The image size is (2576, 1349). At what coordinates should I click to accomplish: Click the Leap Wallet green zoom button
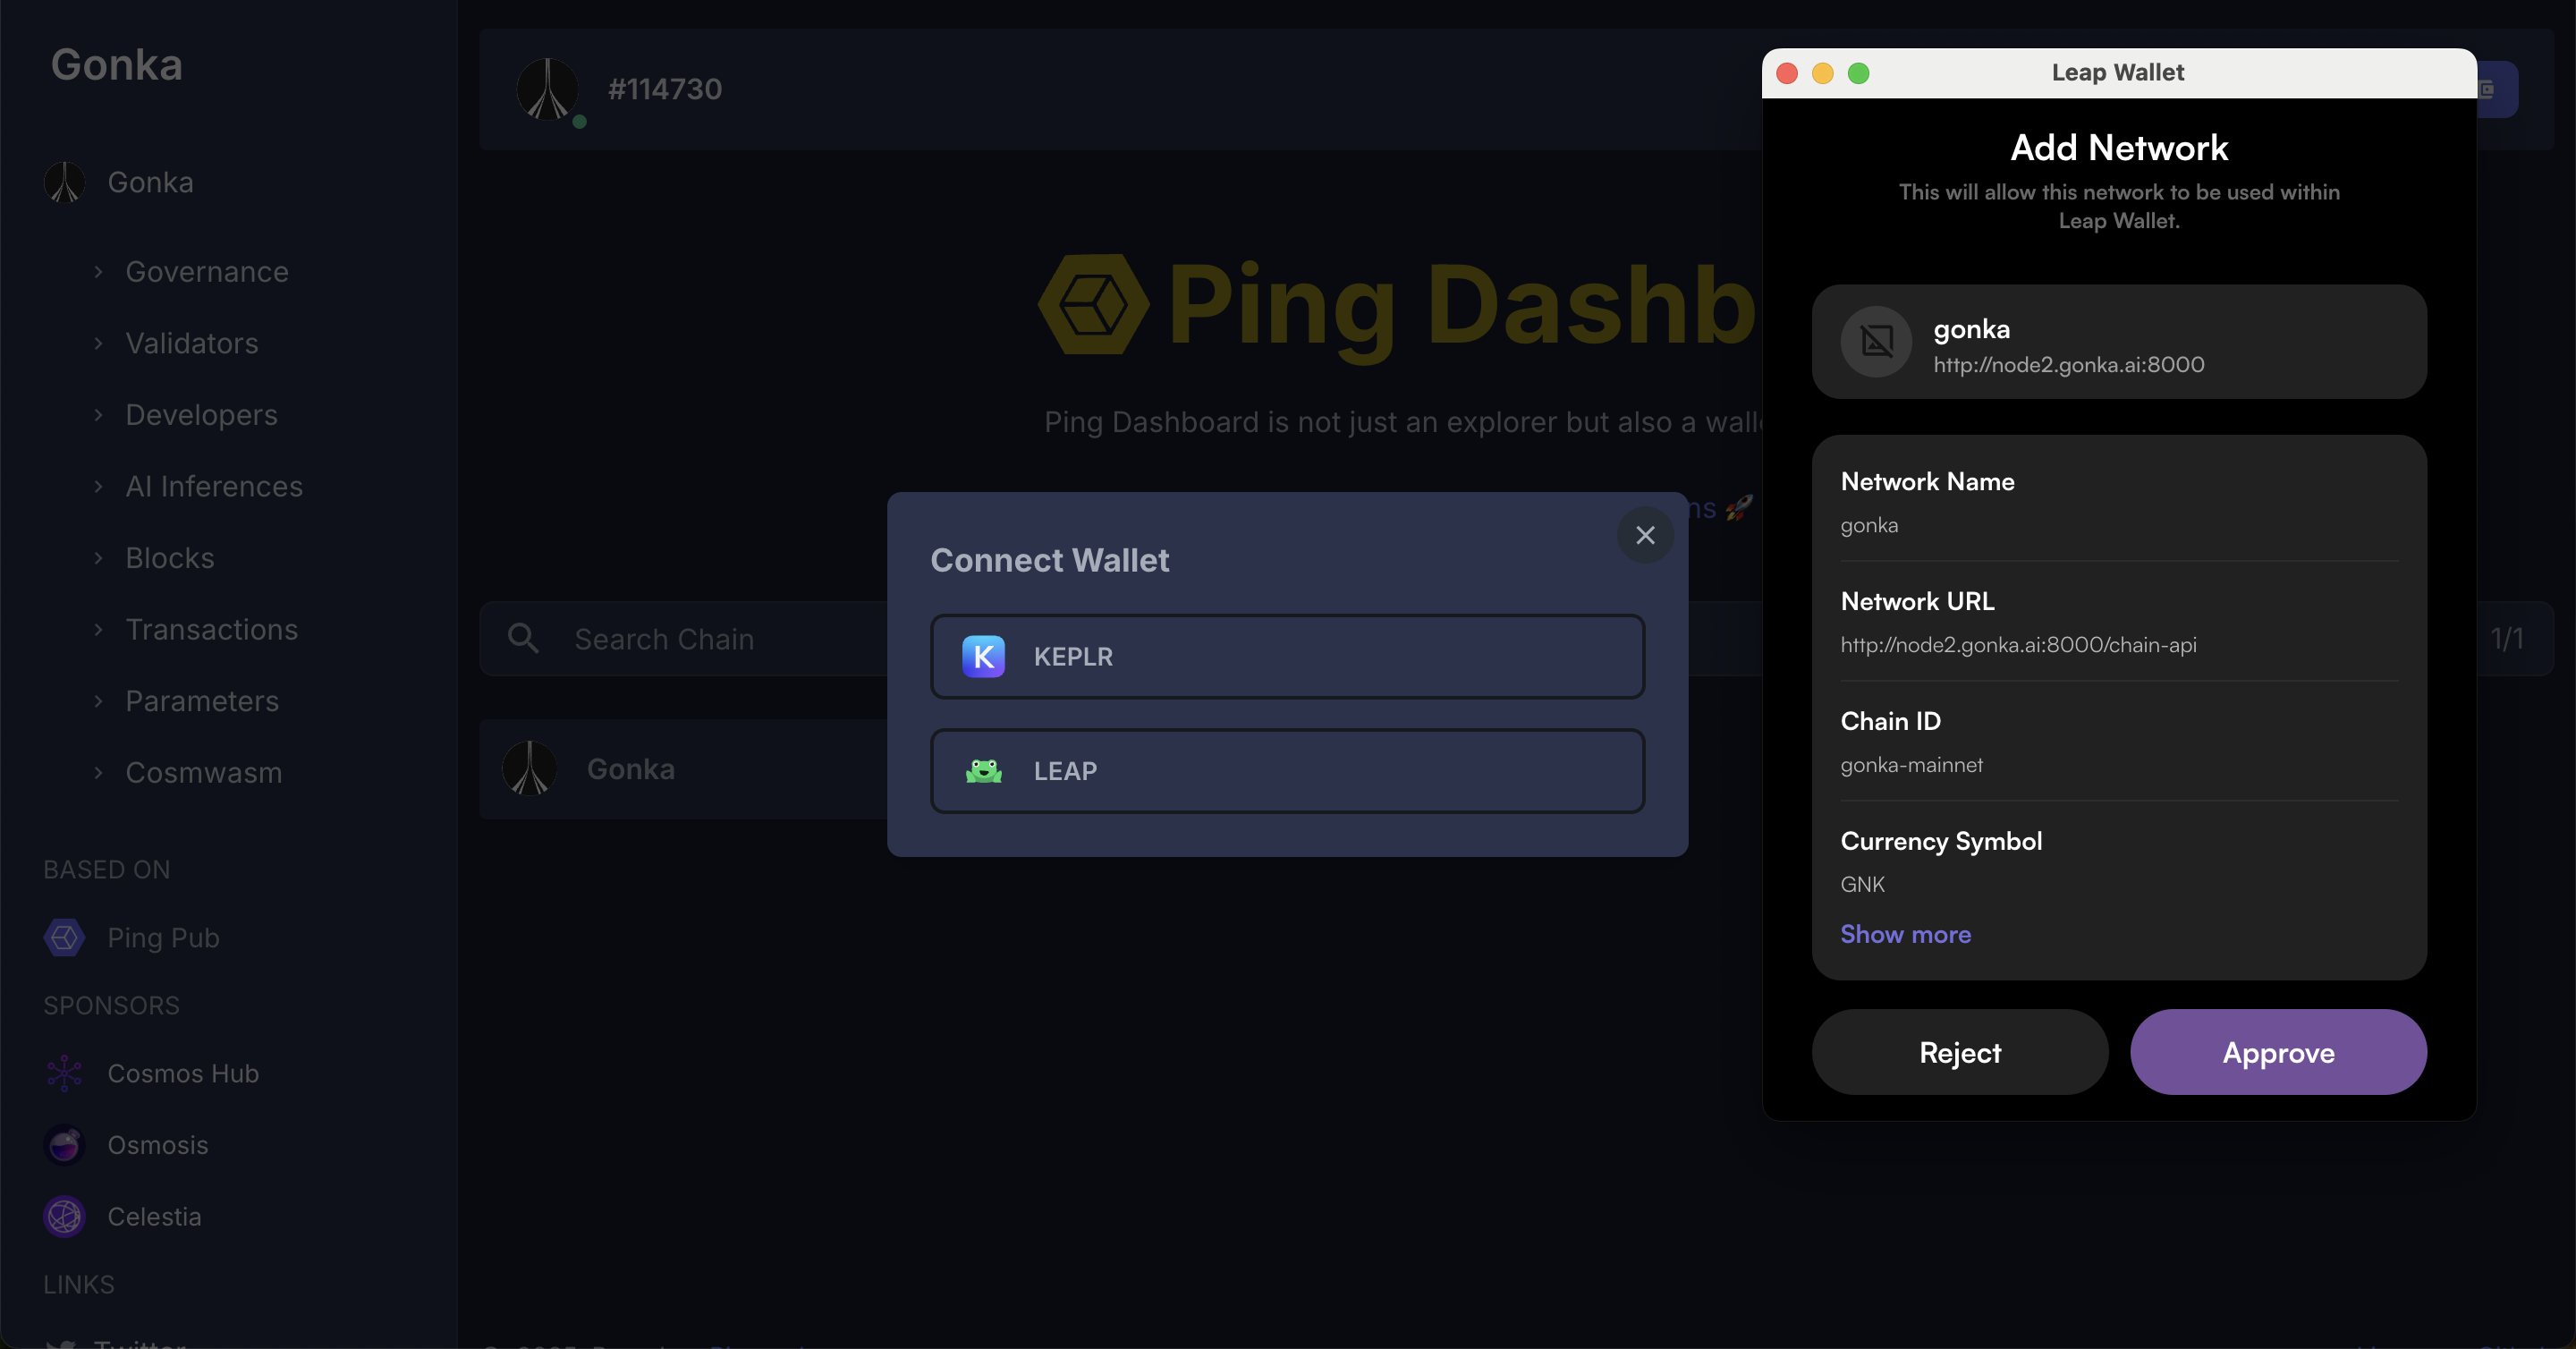point(1858,73)
